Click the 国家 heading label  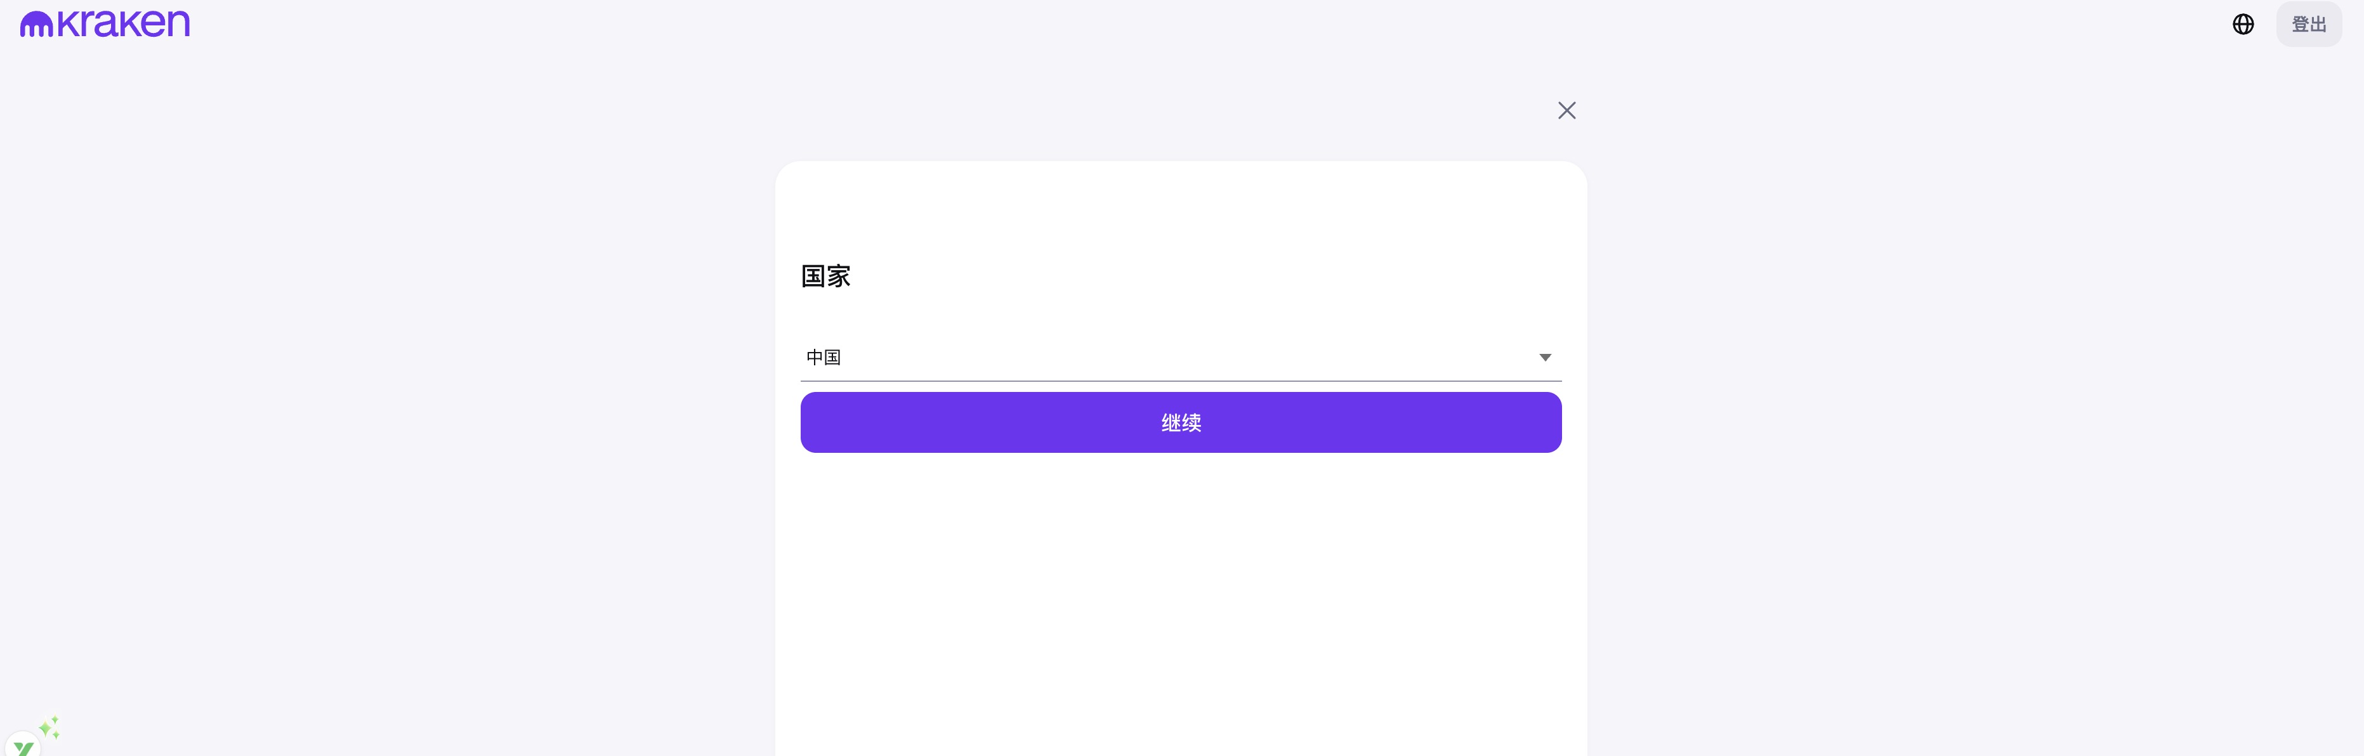825,276
